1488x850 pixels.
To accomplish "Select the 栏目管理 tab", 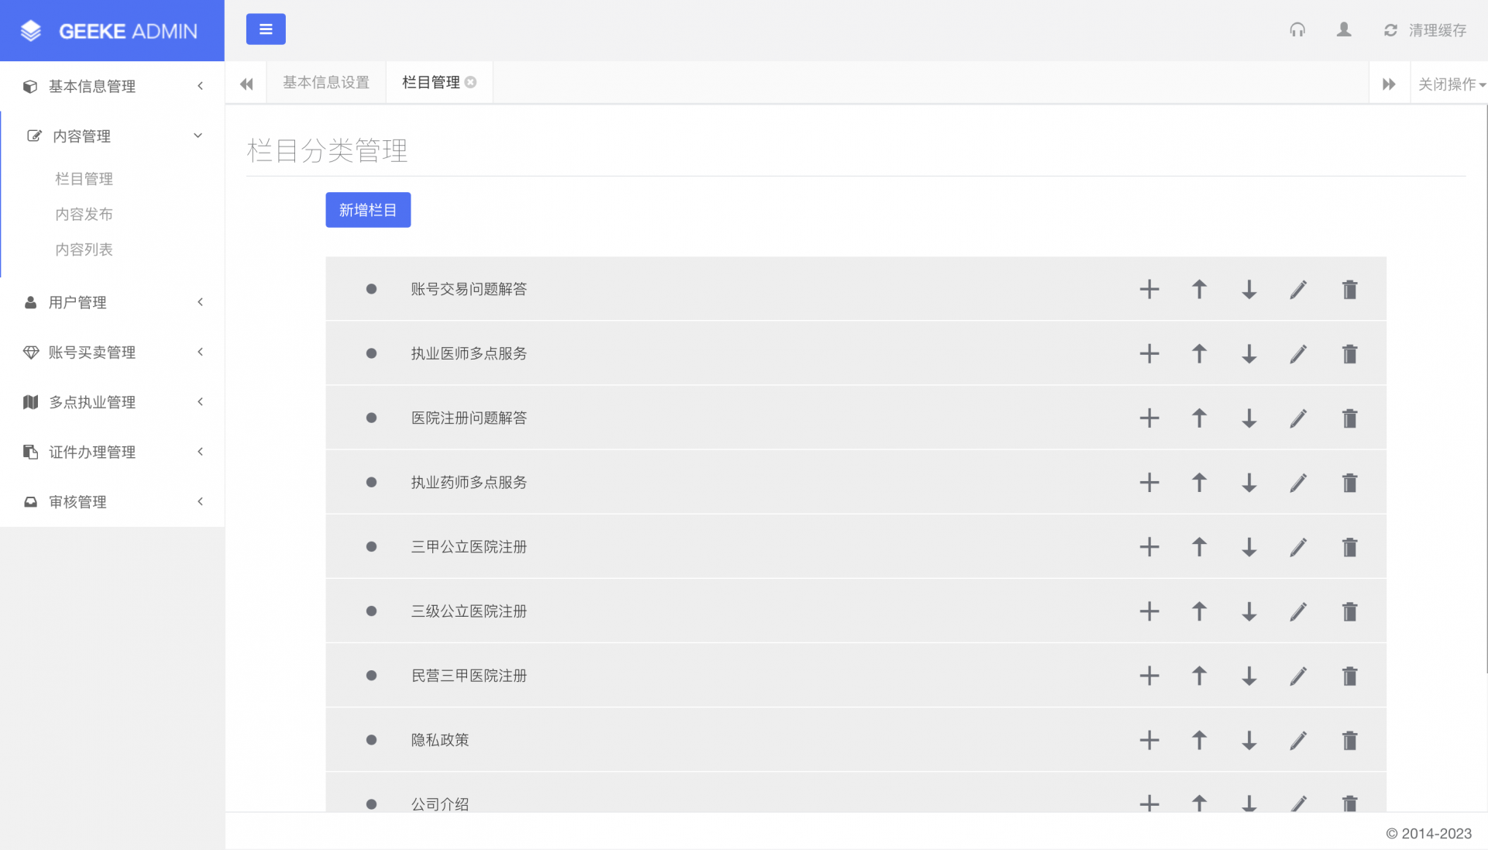I will point(431,82).
